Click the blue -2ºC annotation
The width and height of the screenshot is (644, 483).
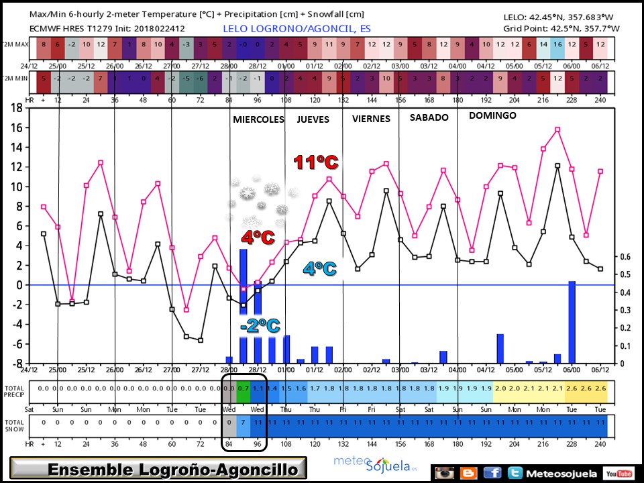[x=260, y=326]
